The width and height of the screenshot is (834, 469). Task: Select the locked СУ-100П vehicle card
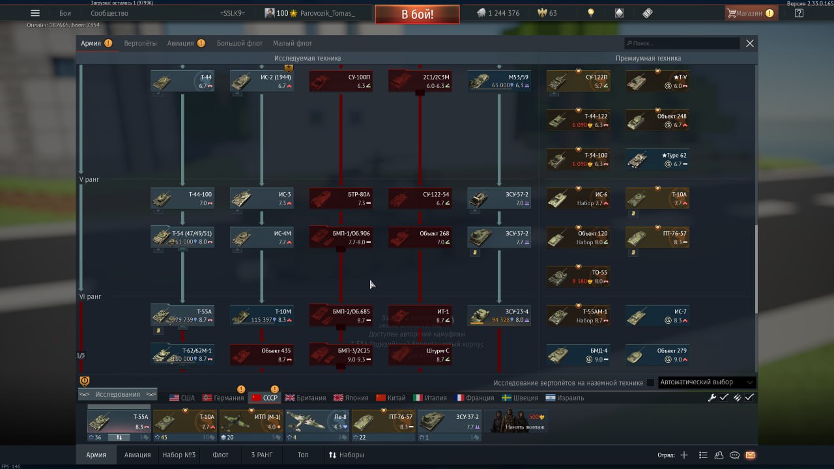[341, 81]
